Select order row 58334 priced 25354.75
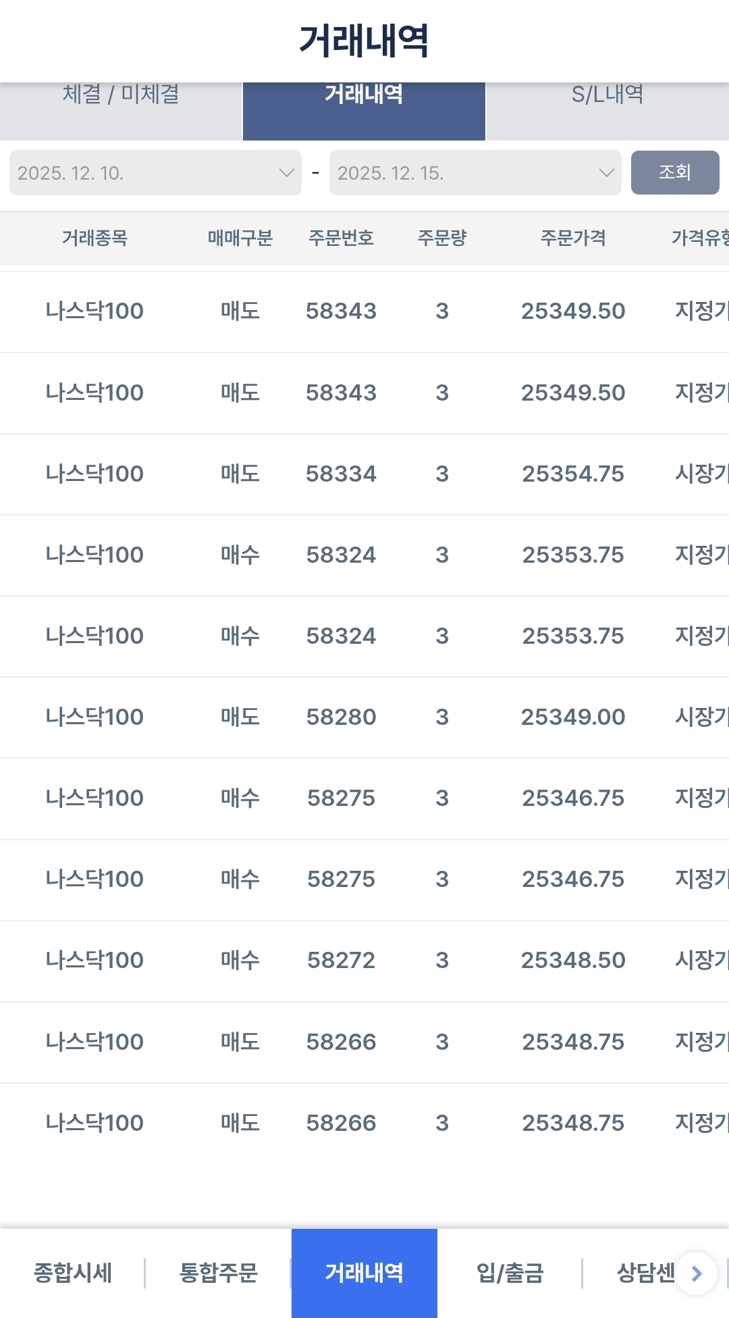This screenshot has height=1318, width=729. [x=364, y=474]
